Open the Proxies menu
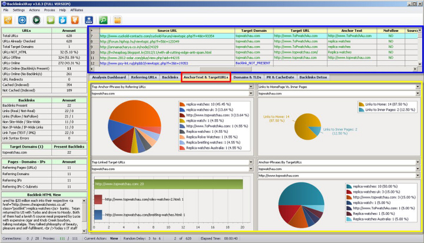Viewport: 424px width, 243px height. [x=49, y=10]
